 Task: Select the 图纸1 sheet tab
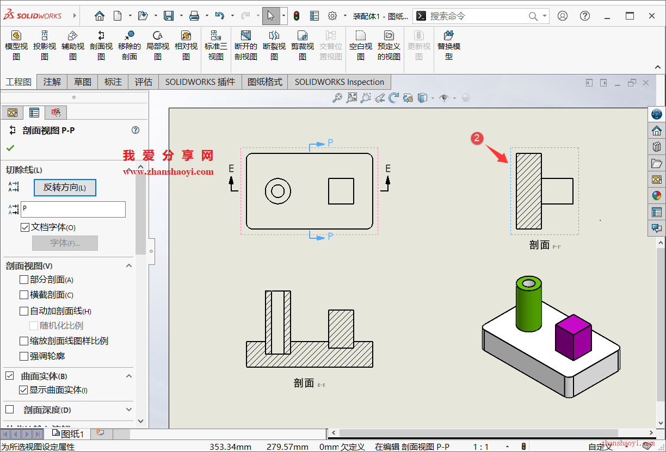tap(69, 434)
